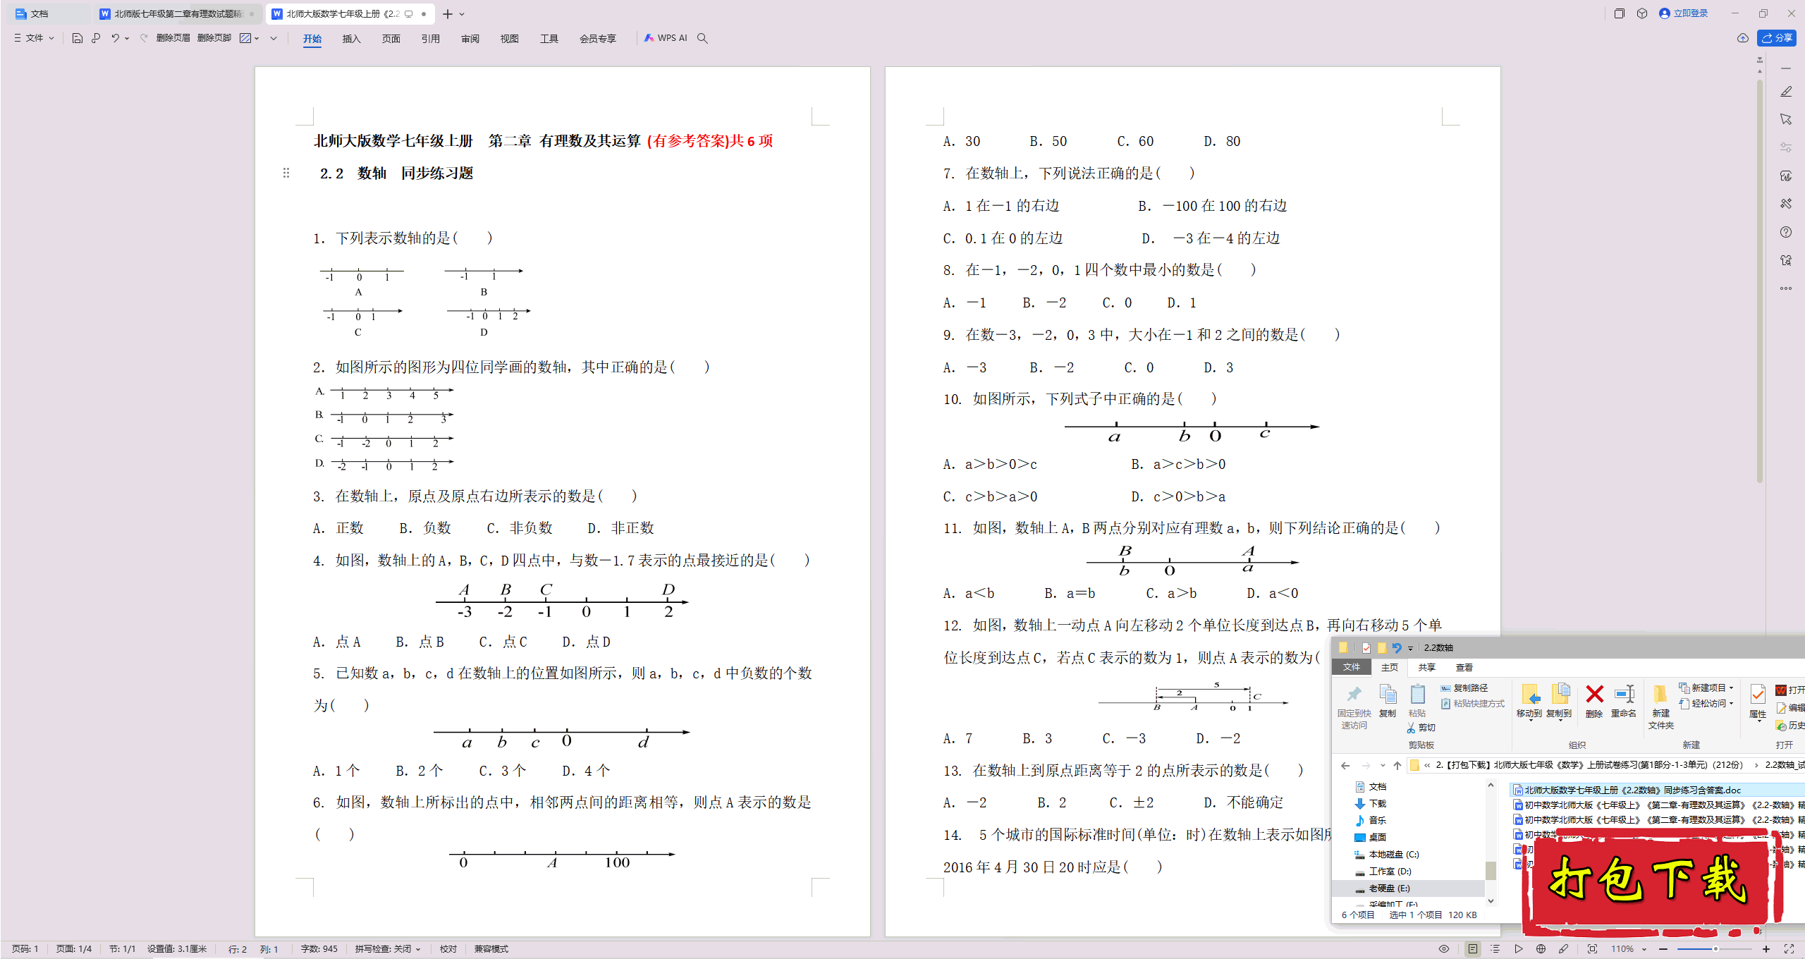Screen dimensions: 1805x959
Task: Click the 页面: 1/4 page indicator
Action: pos(74,949)
